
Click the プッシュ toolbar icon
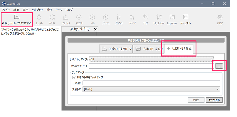pyautogui.click(x=105, y=19)
